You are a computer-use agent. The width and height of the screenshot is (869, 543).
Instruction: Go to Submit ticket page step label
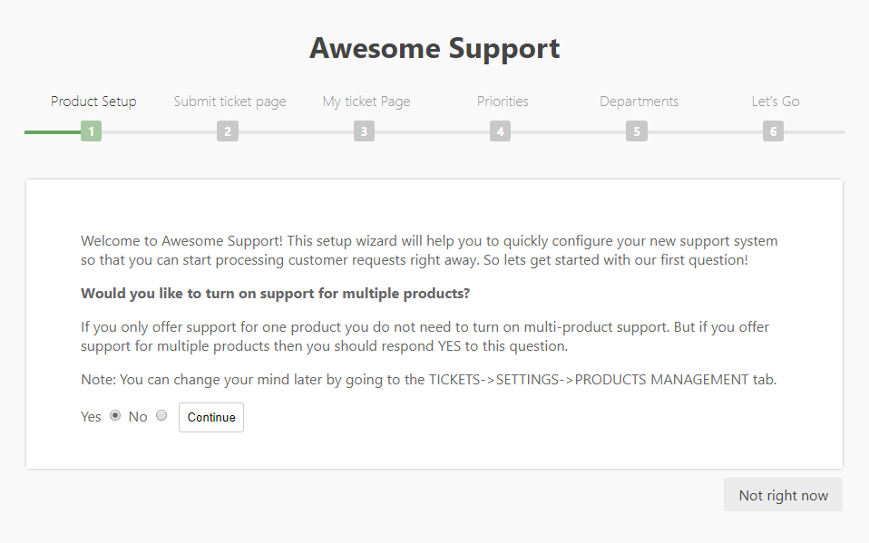pyautogui.click(x=230, y=102)
